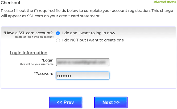Image resolution: width=177 pixels, height=109 pixels.
Task: Click the "Please fill out the (*) required fields" sentence
Action: coord(87,11)
